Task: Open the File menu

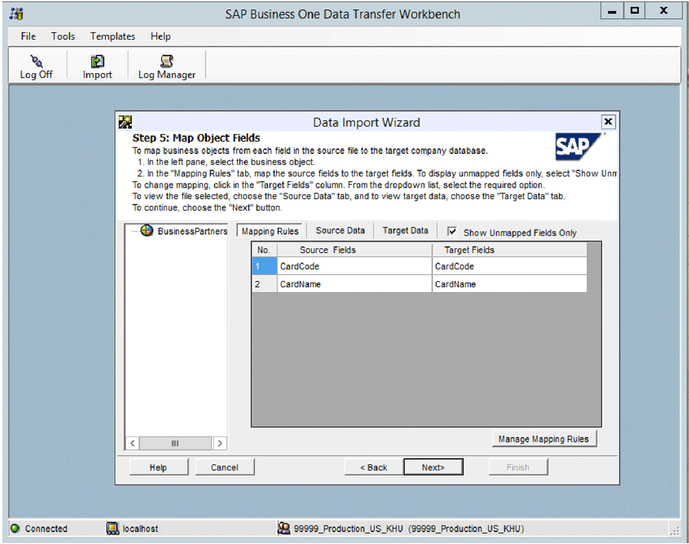Action: [x=28, y=36]
